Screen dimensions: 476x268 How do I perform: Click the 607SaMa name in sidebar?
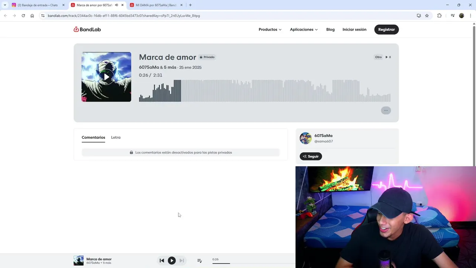pos(324,135)
